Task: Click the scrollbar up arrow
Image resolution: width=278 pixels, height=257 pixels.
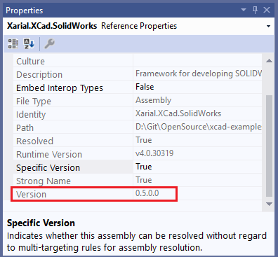Action: pyautogui.click(x=269, y=61)
